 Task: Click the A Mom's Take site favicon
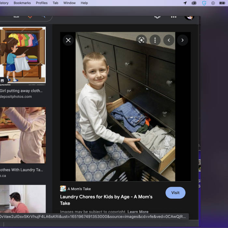click(63, 189)
